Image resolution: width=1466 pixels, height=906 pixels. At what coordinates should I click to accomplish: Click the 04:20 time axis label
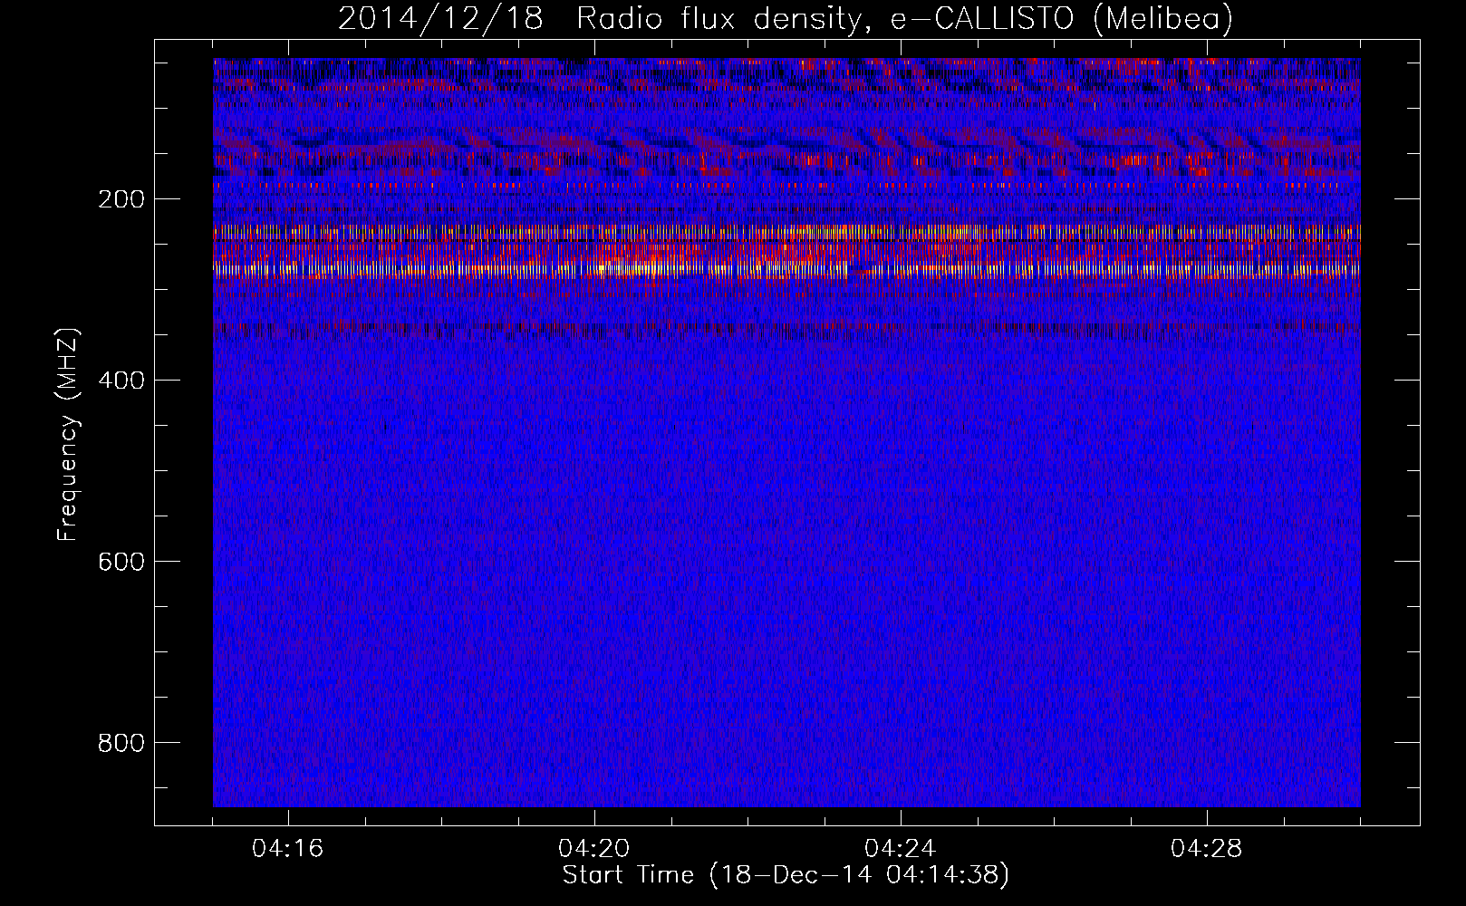(594, 849)
